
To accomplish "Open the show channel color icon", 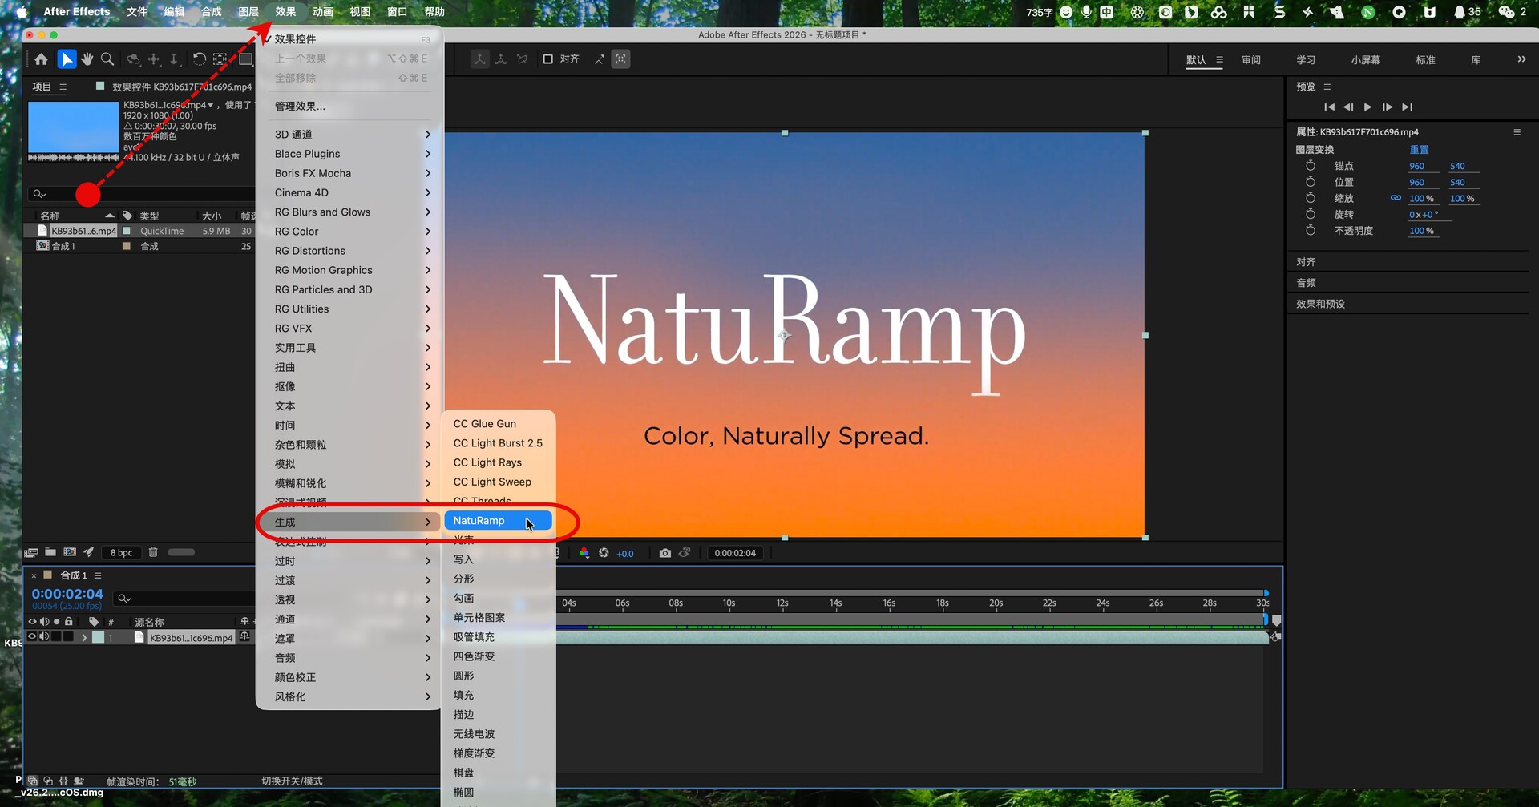I will [x=584, y=553].
